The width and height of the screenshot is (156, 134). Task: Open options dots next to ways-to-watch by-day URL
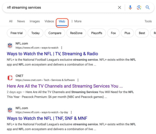click(x=71, y=112)
